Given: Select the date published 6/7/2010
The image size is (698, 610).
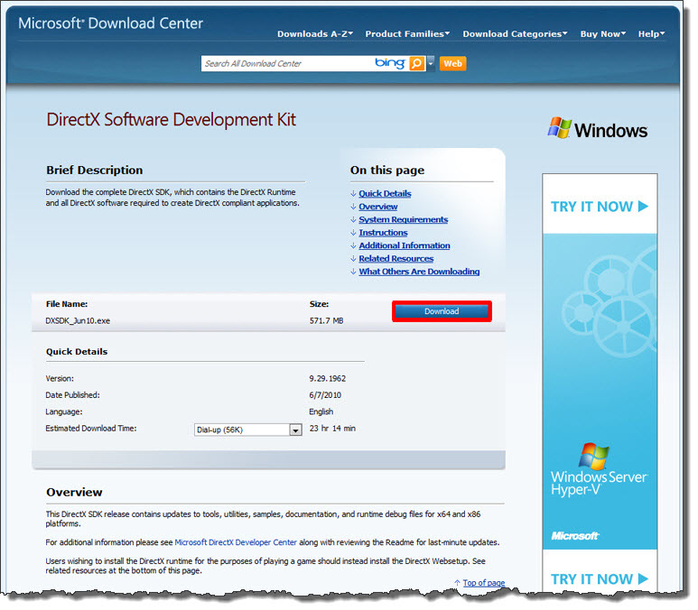Looking at the screenshot, I should (x=325, y=395).
